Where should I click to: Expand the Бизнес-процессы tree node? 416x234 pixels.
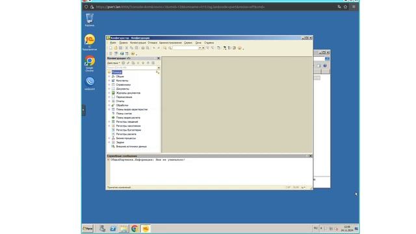coord(109,138)
